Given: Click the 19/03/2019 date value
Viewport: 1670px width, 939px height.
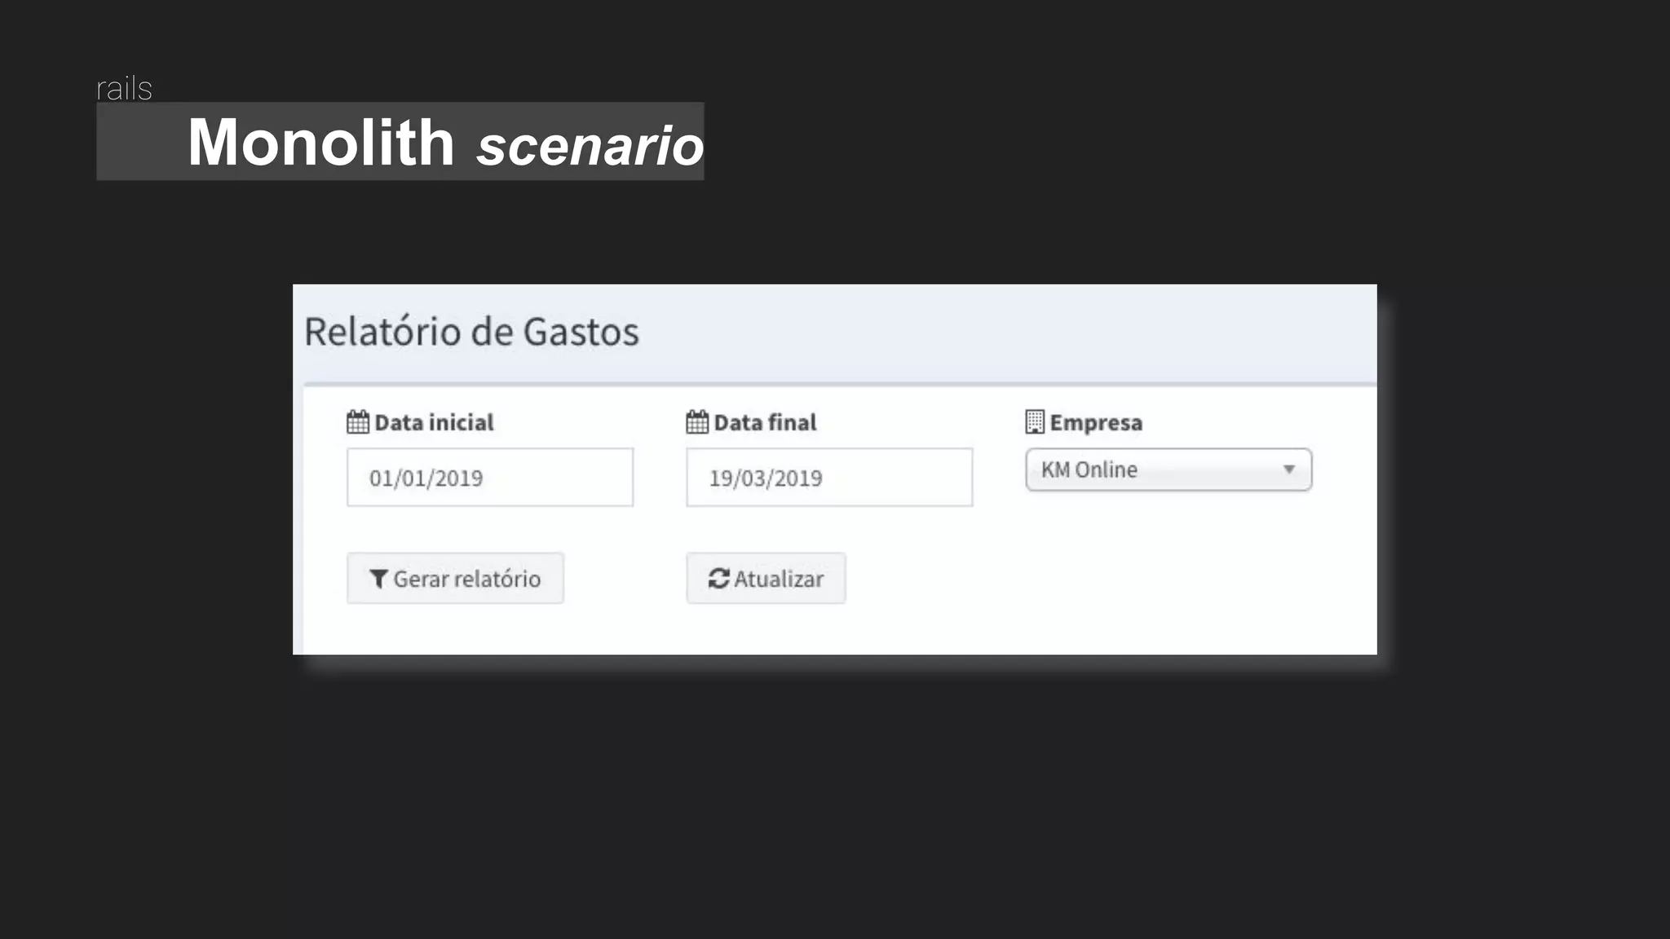Looking at the screenshot, I should [765, 478].
